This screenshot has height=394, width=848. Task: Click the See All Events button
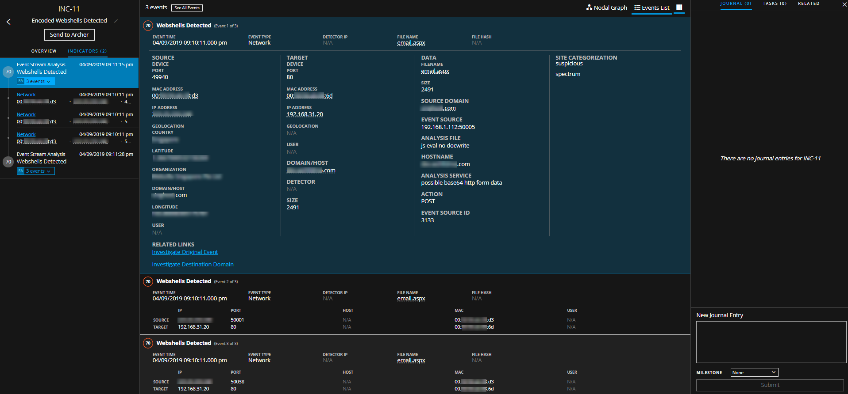[x=187, y=8]
